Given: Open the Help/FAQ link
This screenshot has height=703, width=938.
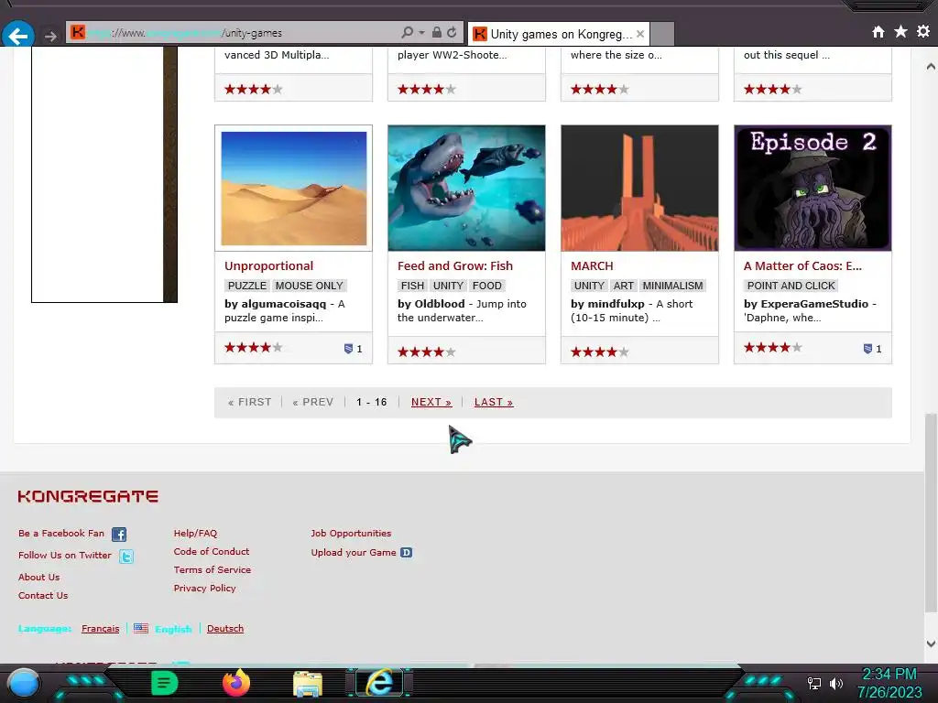Looking at the screenshot, I should 195,534.
